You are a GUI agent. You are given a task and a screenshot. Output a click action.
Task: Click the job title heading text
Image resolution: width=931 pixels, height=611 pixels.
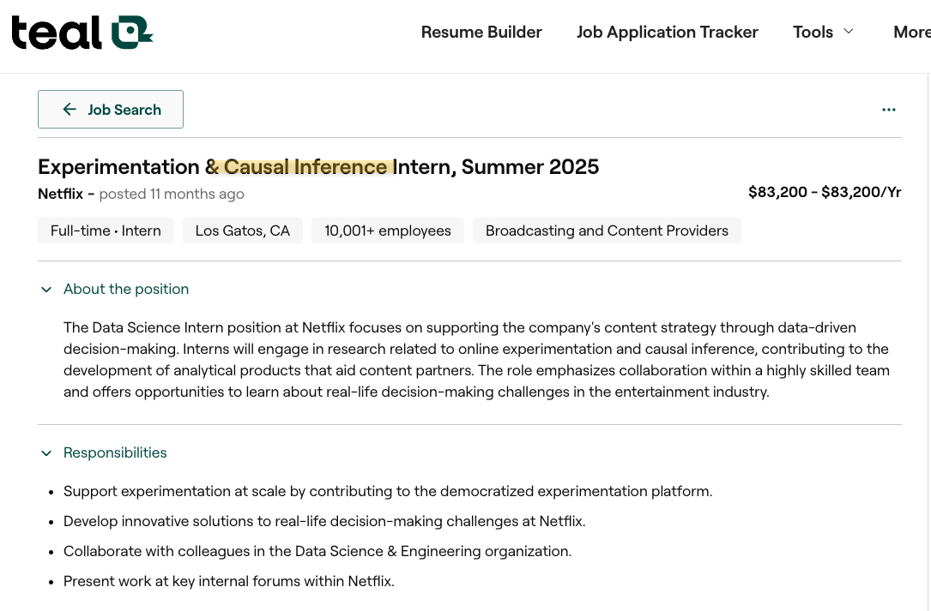click(318, 166)
